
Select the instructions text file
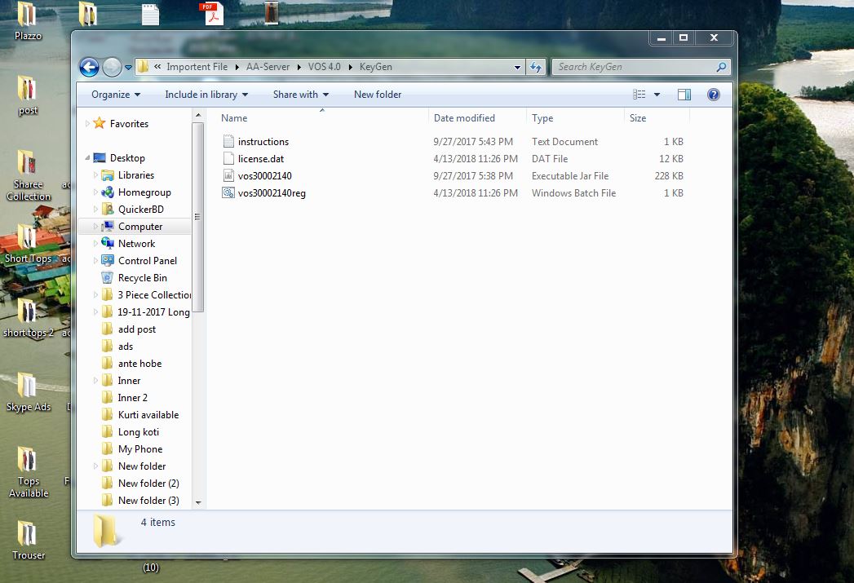[x=263, y=142]
